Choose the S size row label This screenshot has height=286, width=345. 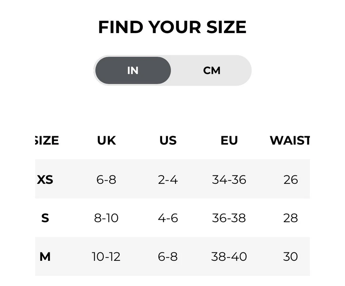[x=45, y=218]
